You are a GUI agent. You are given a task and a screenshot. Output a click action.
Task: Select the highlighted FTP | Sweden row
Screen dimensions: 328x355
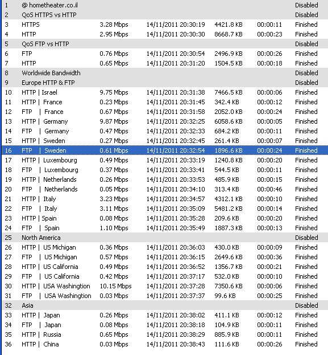(165, 150)
